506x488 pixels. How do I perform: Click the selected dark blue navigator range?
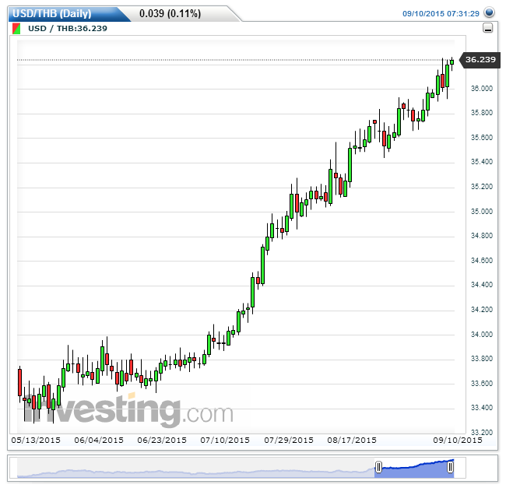pyautogui.click(x=414, y=469)
